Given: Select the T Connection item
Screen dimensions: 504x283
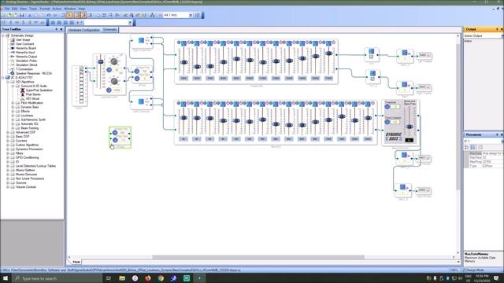Looking at the screenshot, I should (24, 69).
